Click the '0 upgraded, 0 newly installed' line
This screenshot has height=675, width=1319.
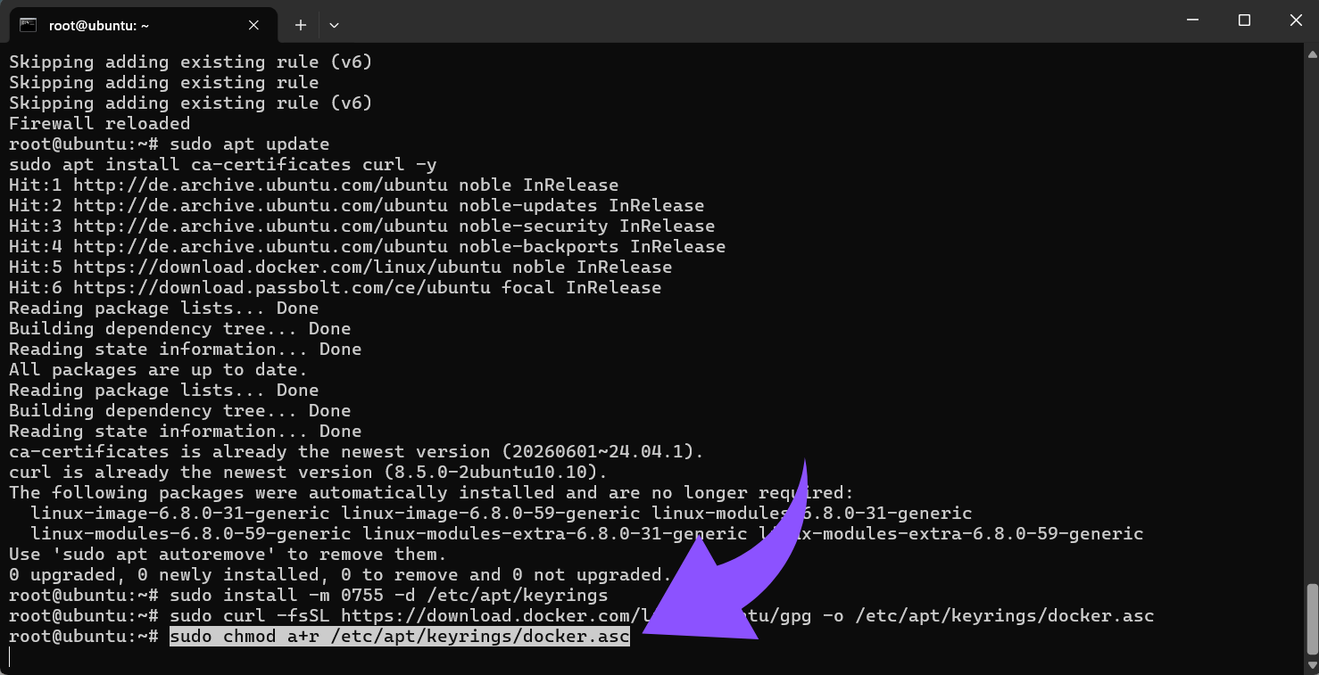[x=341, y=574]
